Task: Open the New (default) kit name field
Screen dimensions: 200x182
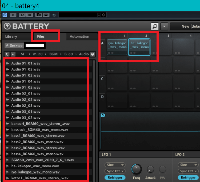Action: 185,26
